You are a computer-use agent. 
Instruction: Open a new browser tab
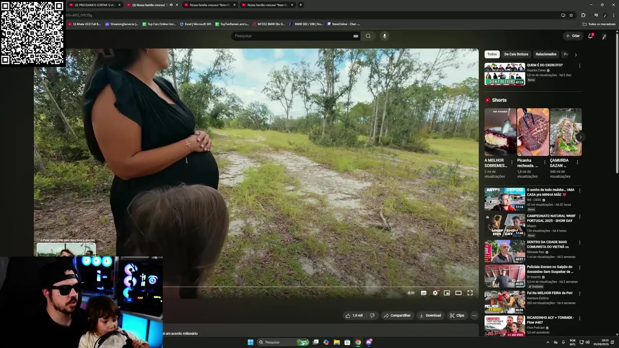(x=301, y=5)
